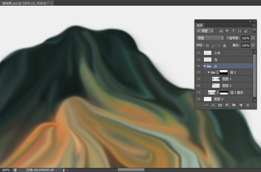Filter for smart objects icon
The height and width of the screenshot is (172, 261).
pyautogui.click(x=246, y=31)
